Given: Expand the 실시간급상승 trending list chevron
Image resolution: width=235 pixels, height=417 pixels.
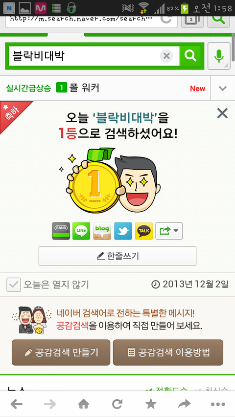Looking at the screenshot, I should [223, 88].
